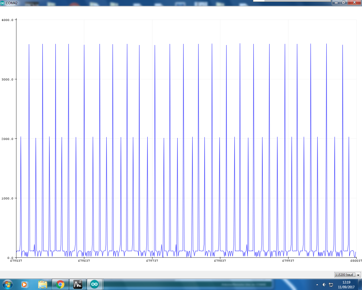Show hidden system tray icons

tap(317, 285)
